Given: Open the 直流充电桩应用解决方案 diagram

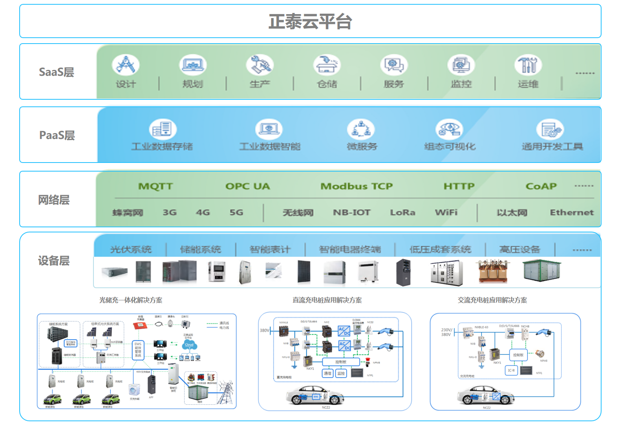Looking at the screenshot, I should [x=335, y=361].
